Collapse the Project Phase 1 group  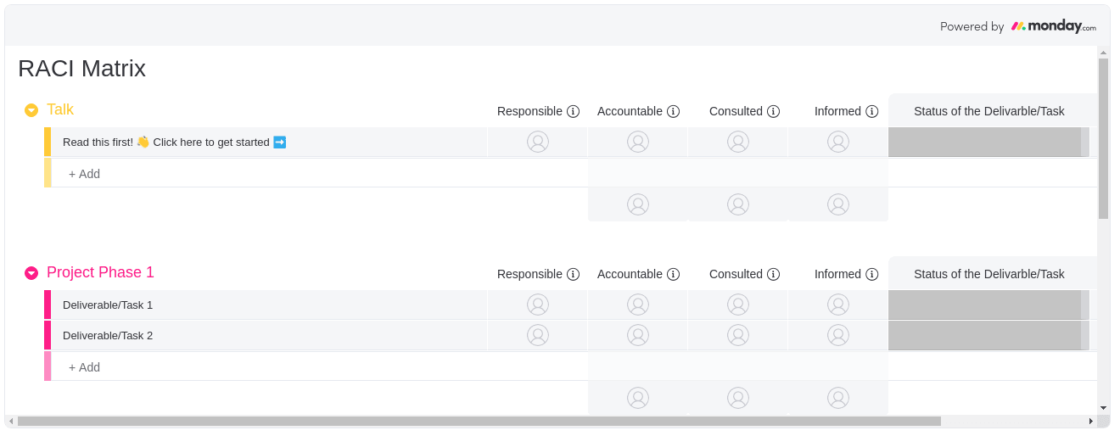click(x=31, y=273)
